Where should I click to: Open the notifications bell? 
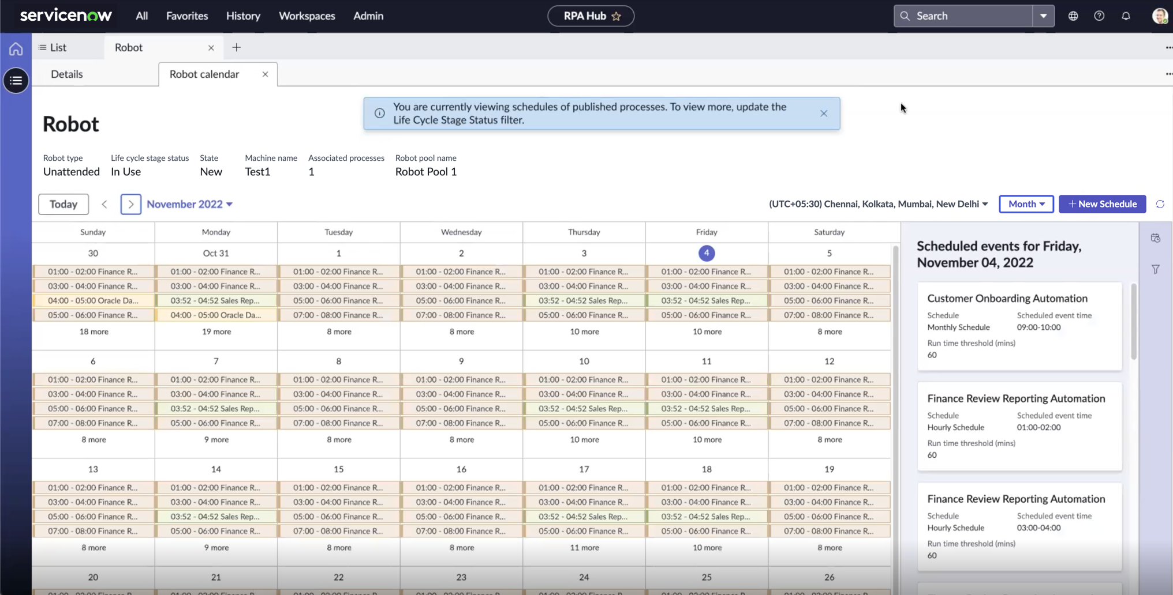point(1126,16)
